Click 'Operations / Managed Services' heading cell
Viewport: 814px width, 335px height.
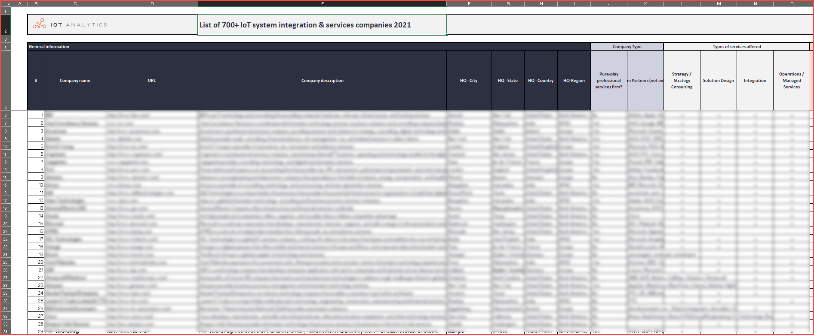point(792,80)
